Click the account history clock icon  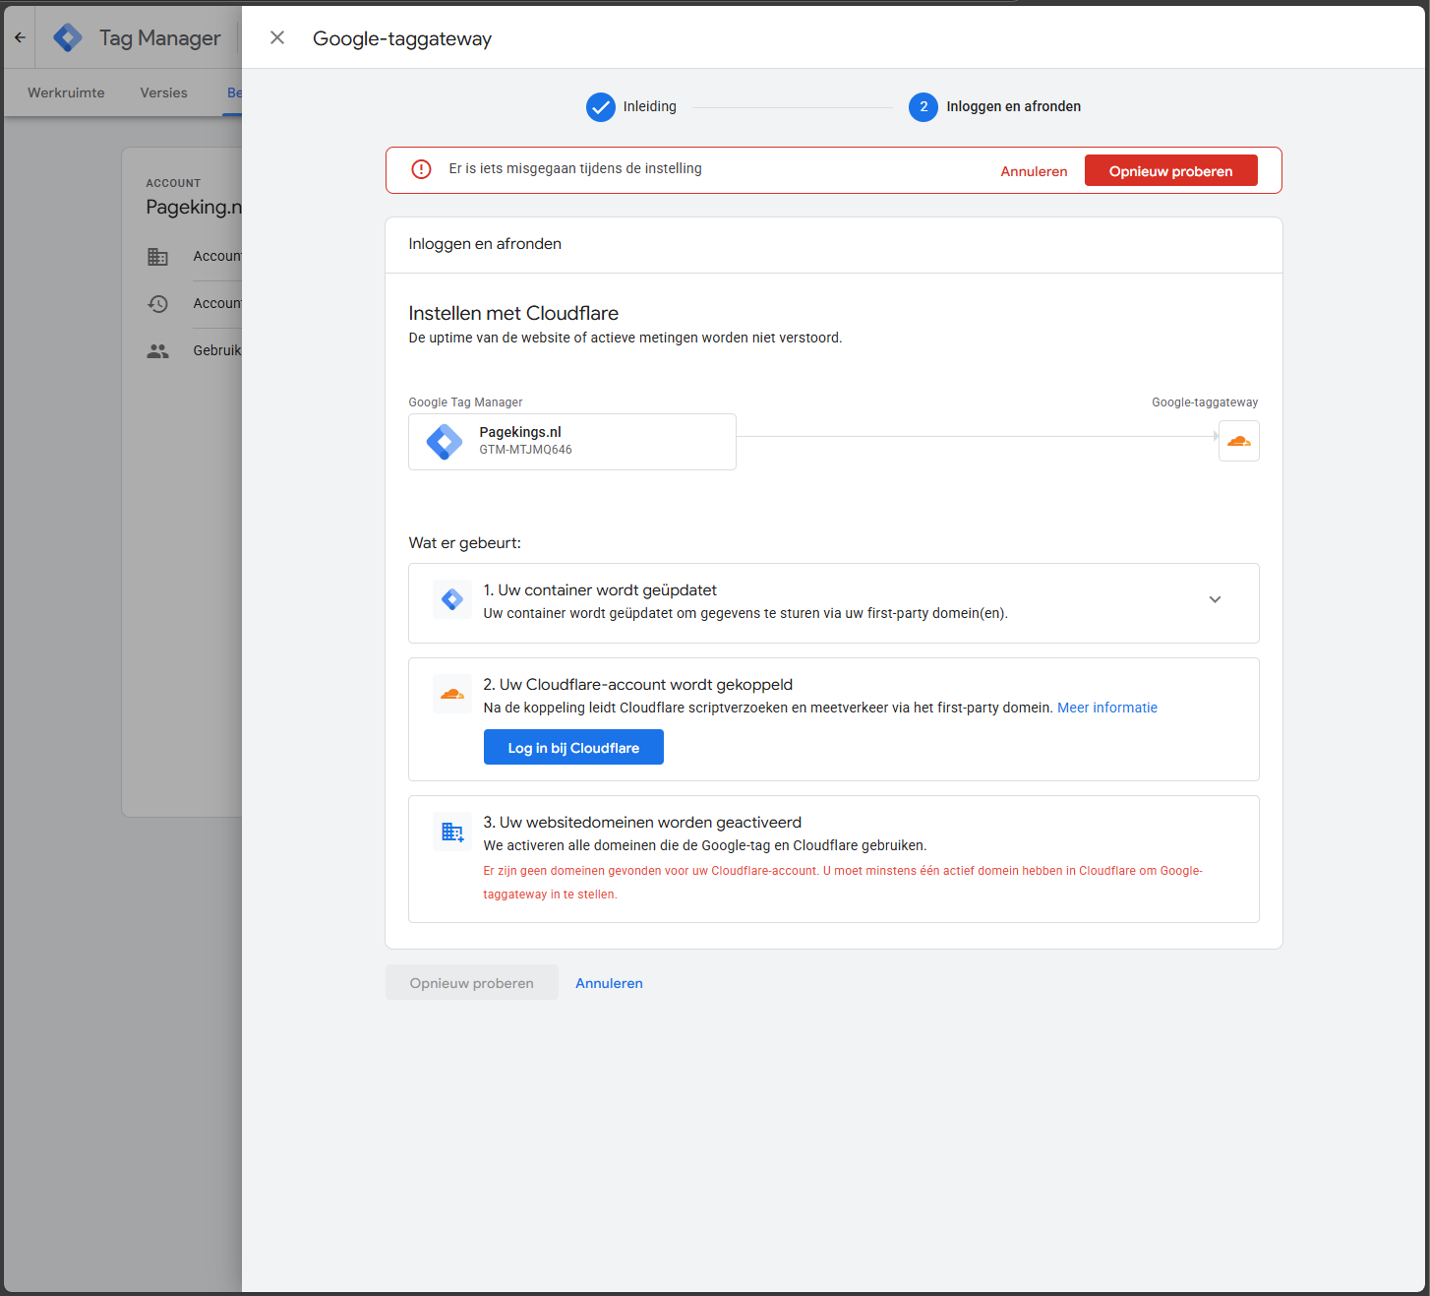157,304
